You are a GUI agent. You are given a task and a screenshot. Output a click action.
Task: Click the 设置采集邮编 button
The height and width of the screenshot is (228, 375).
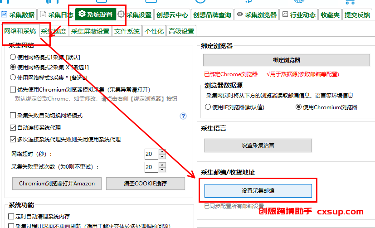[258, 191]
